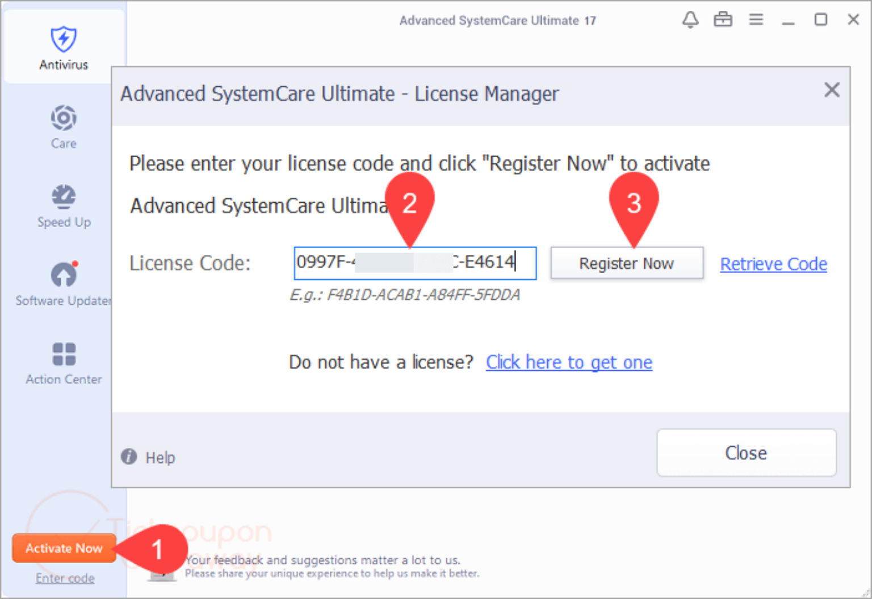
Task: Open the notifications bell
Action: 690,19
